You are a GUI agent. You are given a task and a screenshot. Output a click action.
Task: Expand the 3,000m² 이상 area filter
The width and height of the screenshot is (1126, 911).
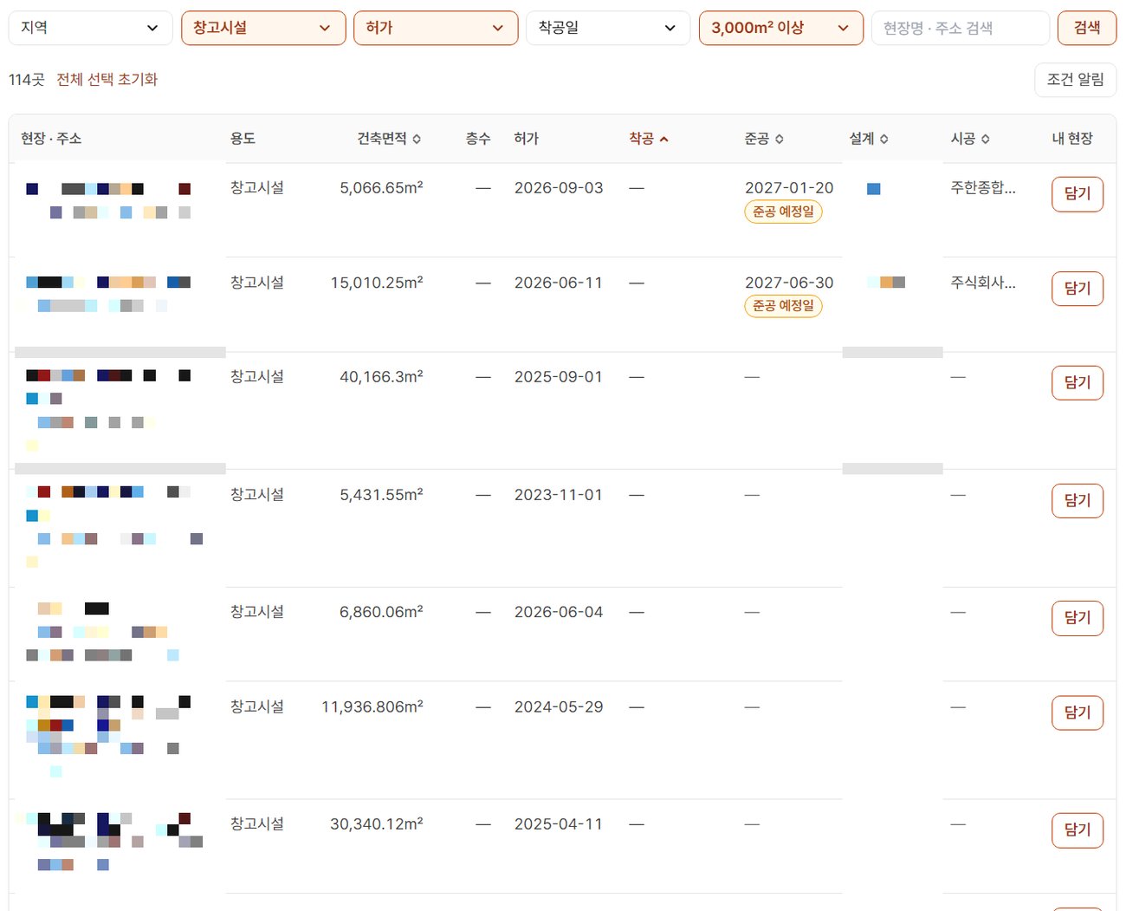click(x=781, y=28)
